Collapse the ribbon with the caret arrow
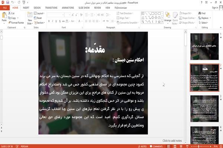The image size is (223, 148). pos(220,27)
